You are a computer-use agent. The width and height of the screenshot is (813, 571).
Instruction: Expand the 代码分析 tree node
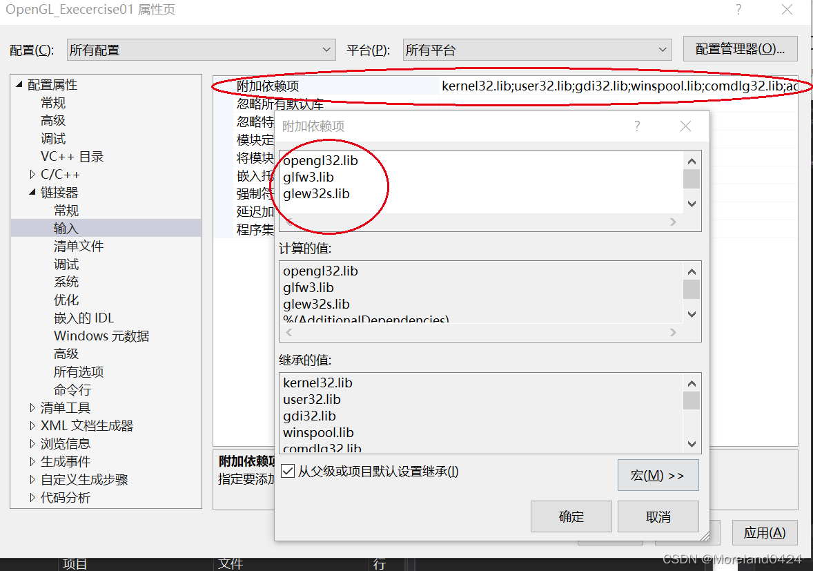32,497
